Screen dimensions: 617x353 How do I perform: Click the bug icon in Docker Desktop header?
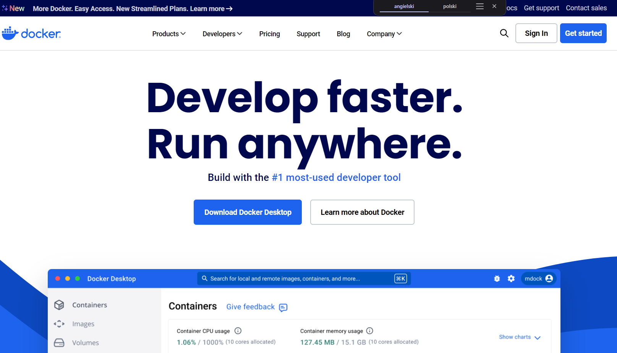click(x=497, y=279)
